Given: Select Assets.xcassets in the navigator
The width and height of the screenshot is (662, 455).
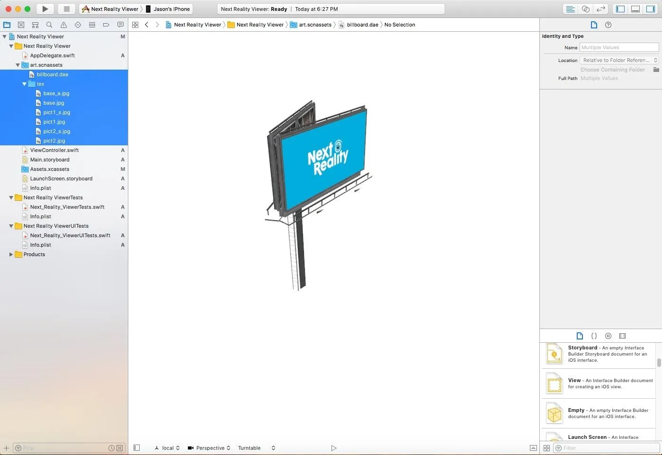Looking at the screenshot, I should (x=50, y=169).
